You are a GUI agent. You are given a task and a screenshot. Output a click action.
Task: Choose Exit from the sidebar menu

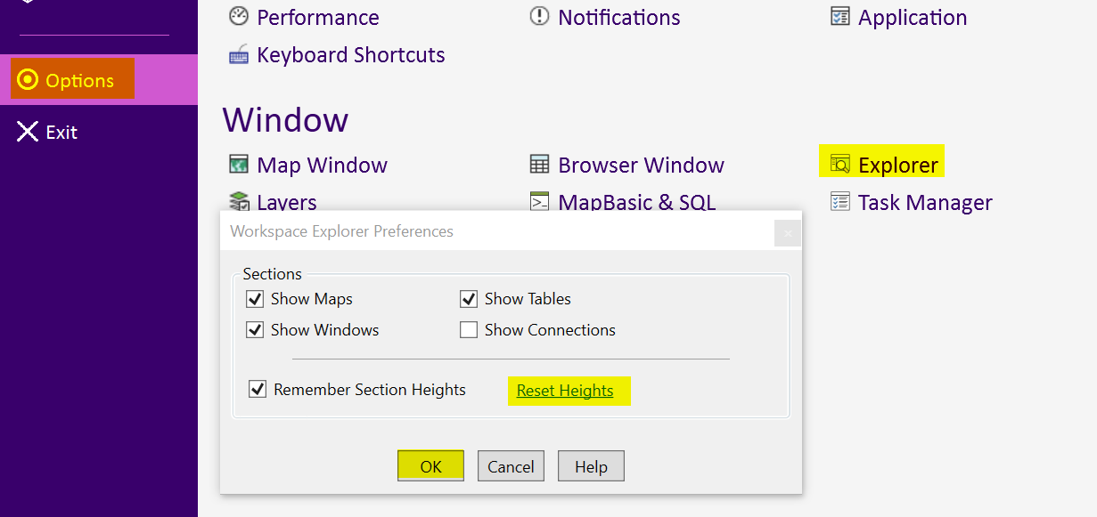pyautogui.click(x=48, y=133)
